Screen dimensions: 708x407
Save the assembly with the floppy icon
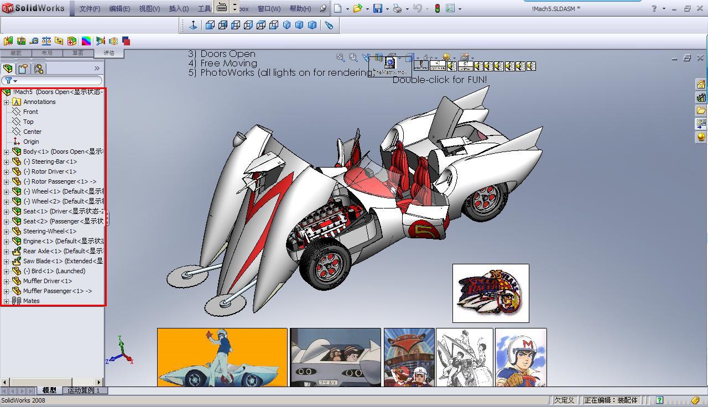(x=378, y=8)
